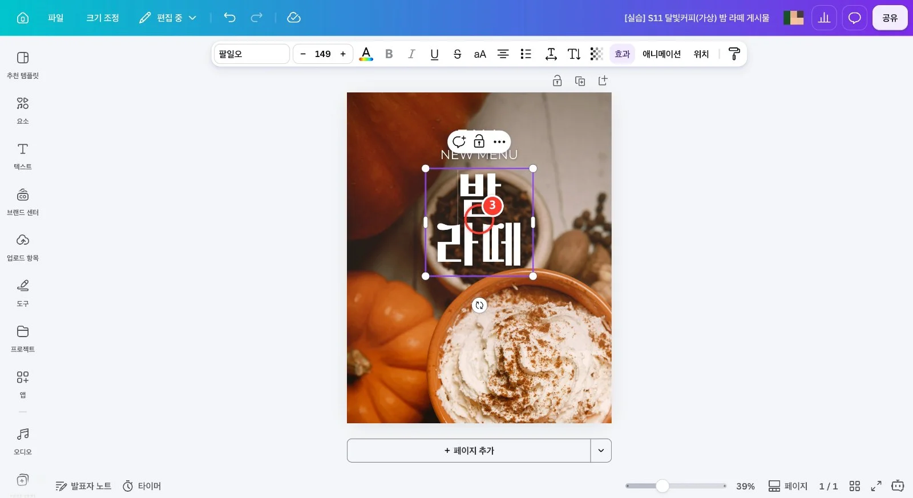The image size is (913, 498).
Task: Open the font dropdown showing 팔일오
Action: point(252,54)
